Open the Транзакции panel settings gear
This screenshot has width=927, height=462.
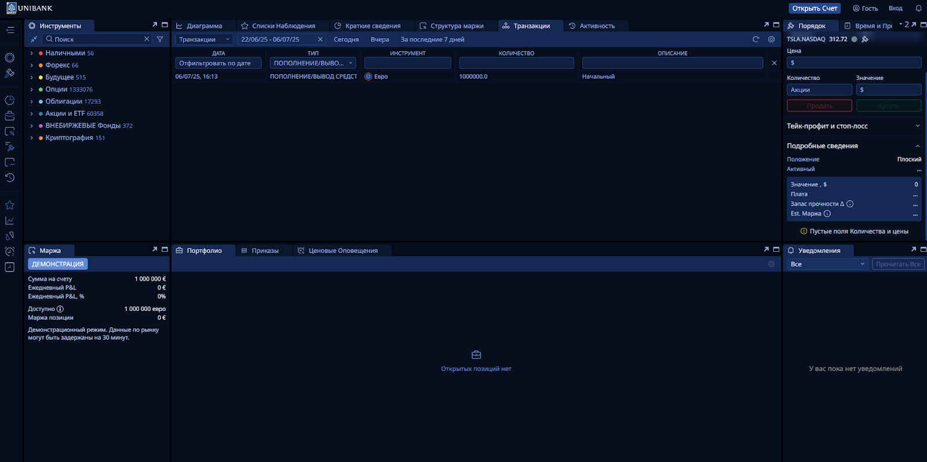click(771, 39)
